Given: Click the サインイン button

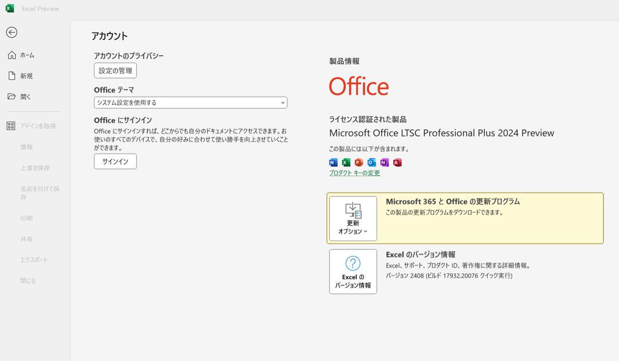Looking at the screenshot, I should (x=115, y=162).
